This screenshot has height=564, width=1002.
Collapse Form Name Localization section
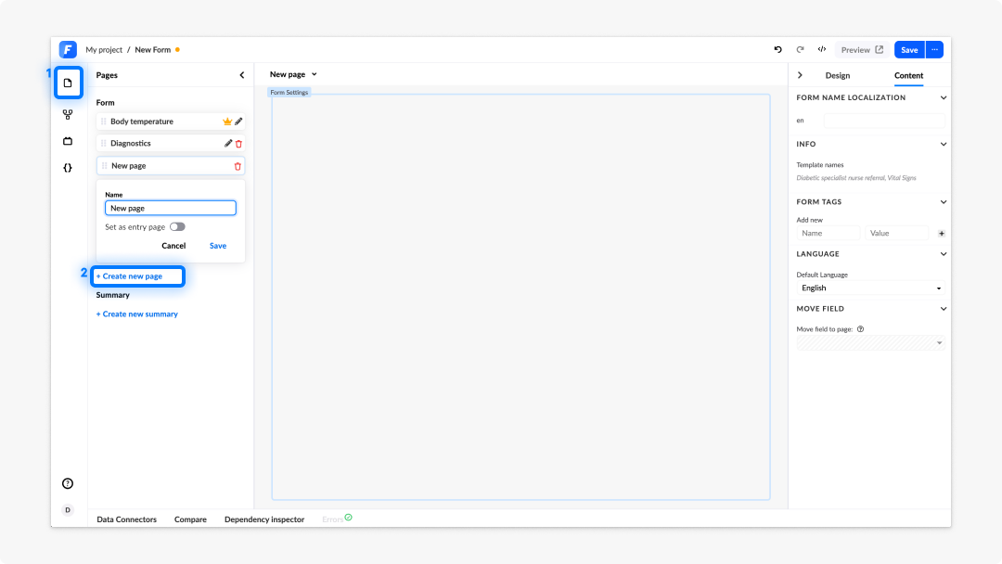tap(944, 97)
